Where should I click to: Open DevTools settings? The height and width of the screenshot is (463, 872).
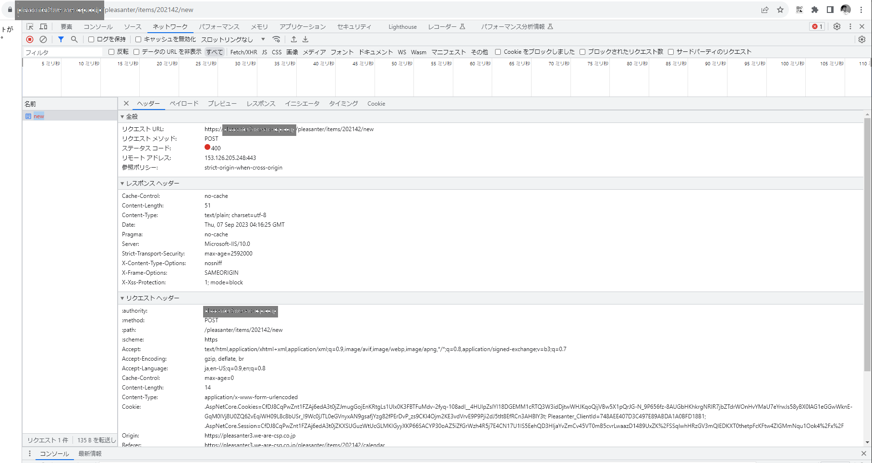(x=837, y=26)
